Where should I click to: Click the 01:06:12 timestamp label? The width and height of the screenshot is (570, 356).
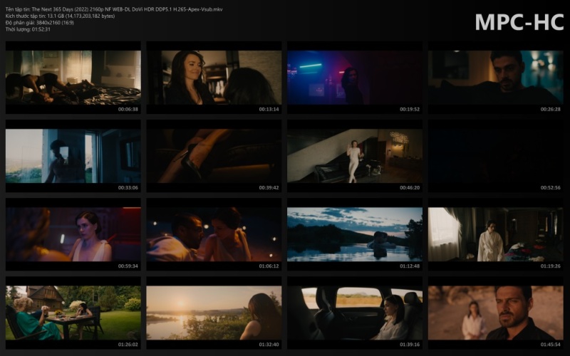[x=269, y=266]
